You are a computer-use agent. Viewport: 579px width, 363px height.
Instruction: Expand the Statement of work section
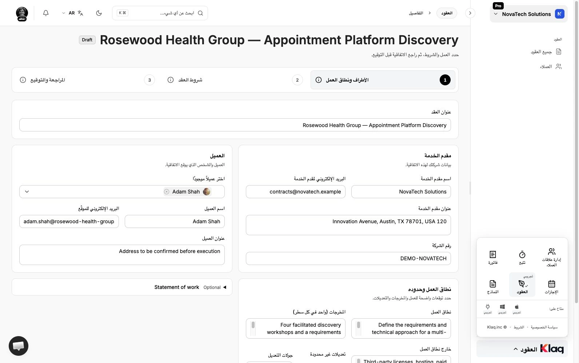[x=122, y=287]
